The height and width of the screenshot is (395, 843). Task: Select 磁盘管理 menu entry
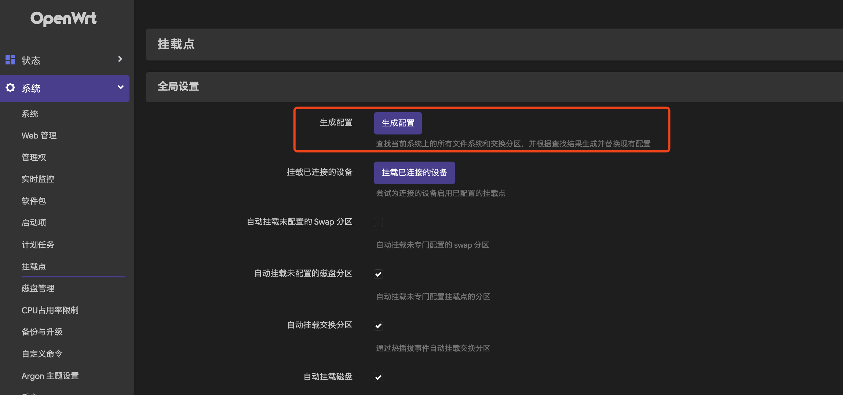[38, 288]
